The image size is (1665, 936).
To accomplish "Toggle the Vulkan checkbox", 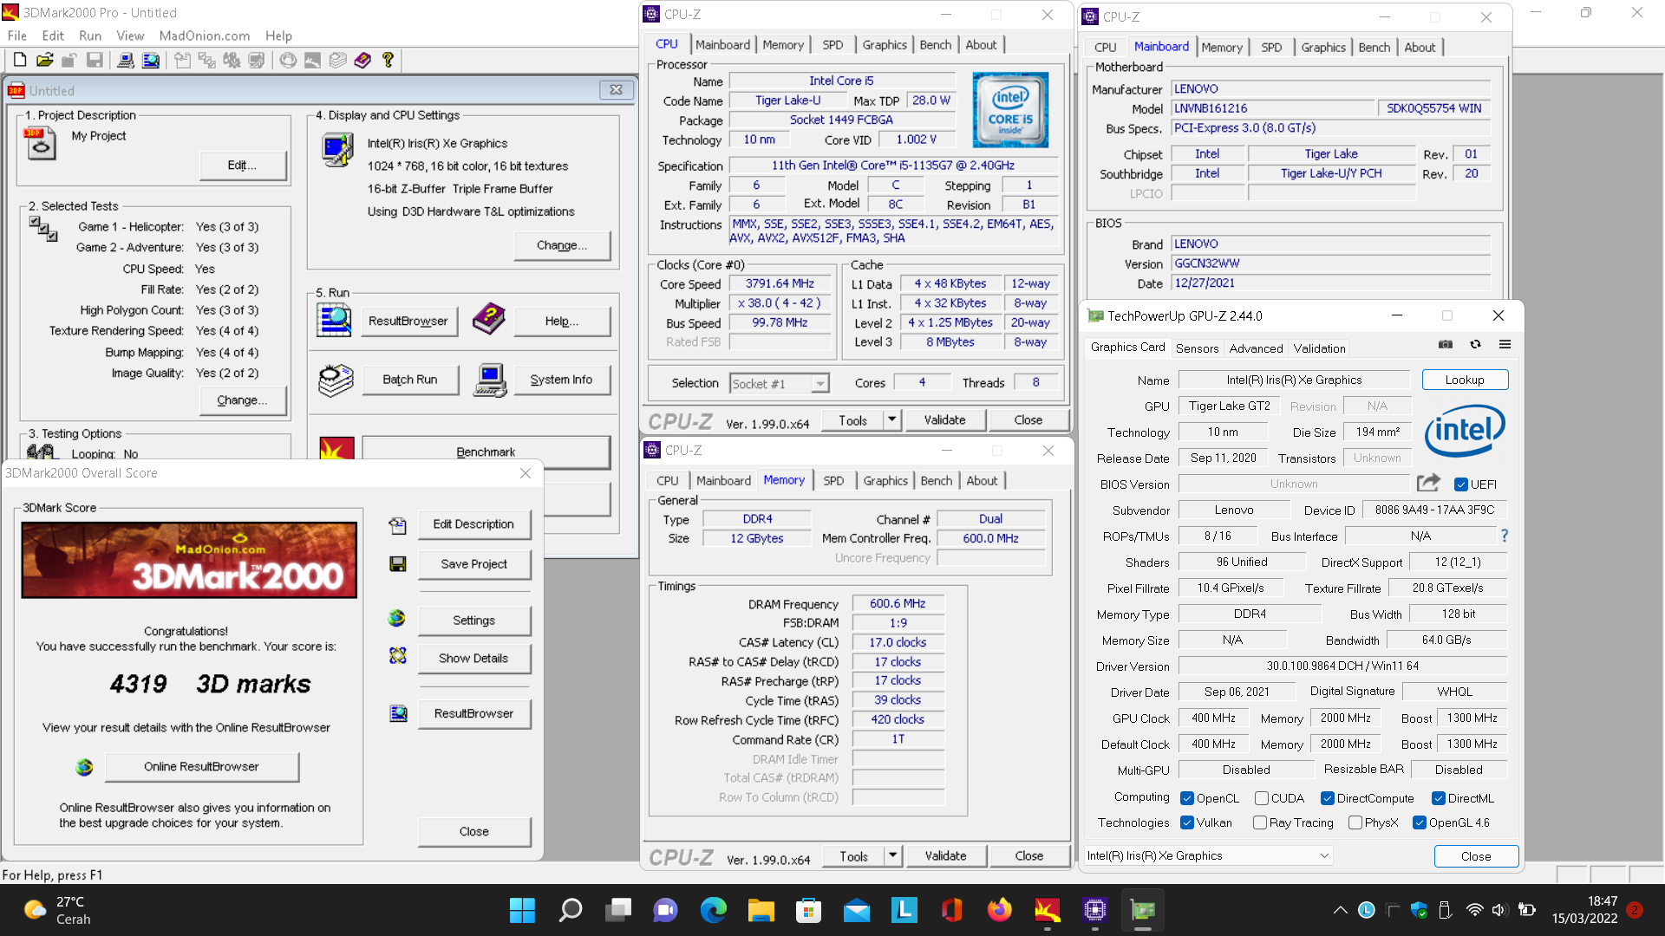I will (1187, 822).
